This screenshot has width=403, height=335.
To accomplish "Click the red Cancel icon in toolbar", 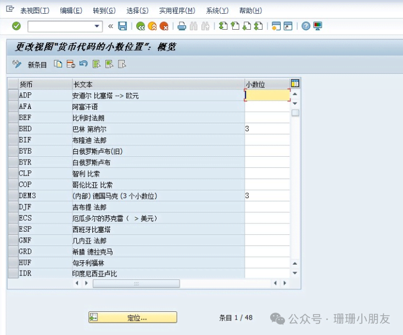I will coord(164,26).
